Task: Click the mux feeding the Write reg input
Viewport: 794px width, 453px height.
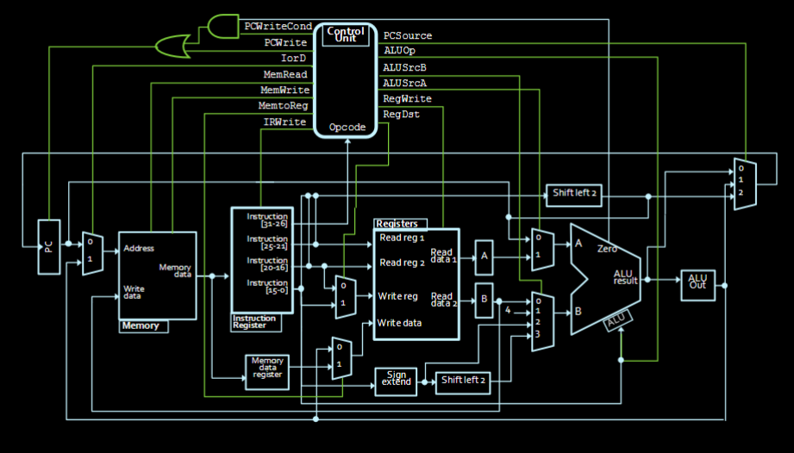Action: [344, 296]
